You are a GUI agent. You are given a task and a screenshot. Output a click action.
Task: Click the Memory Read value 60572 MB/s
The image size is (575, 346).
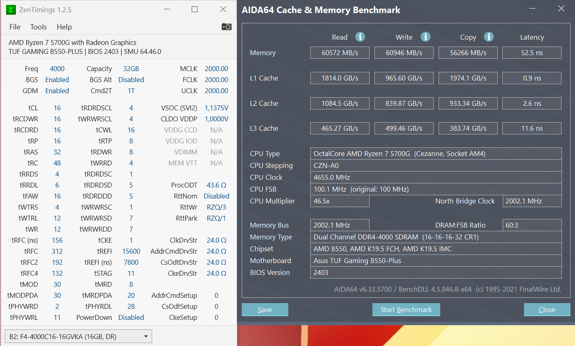pos(340,53)
